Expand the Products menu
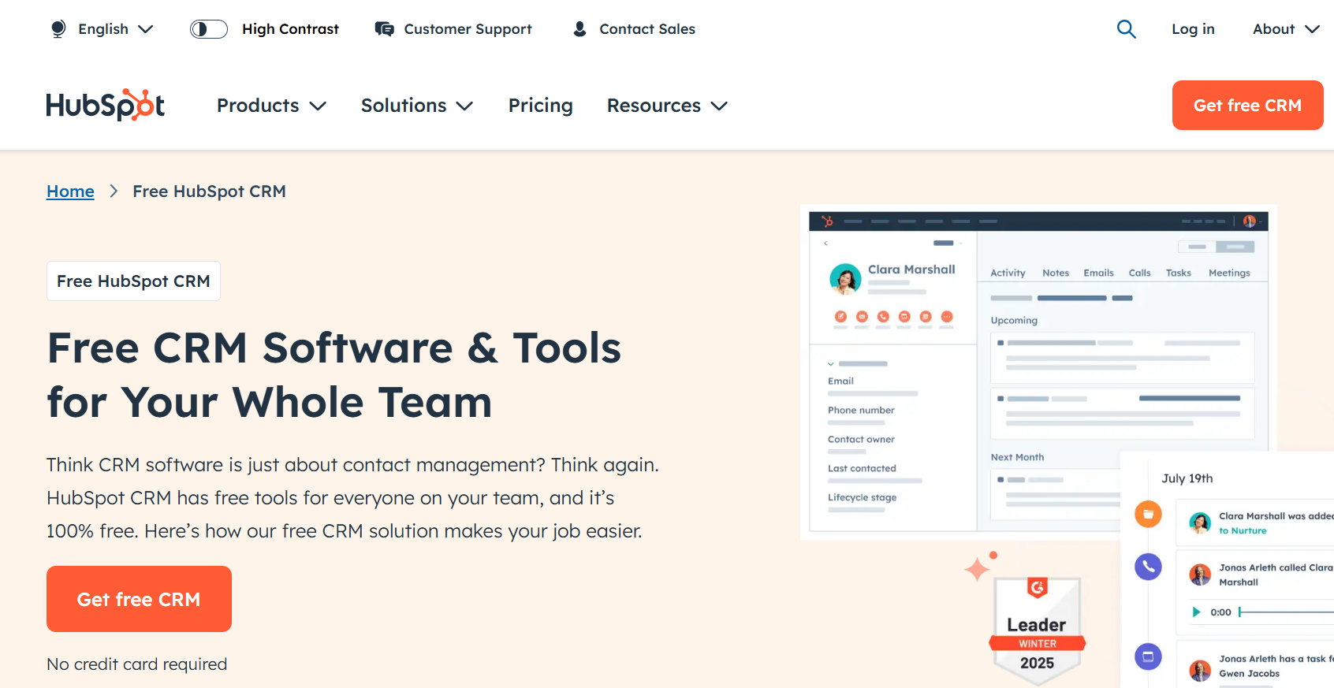 pos(271,106)
